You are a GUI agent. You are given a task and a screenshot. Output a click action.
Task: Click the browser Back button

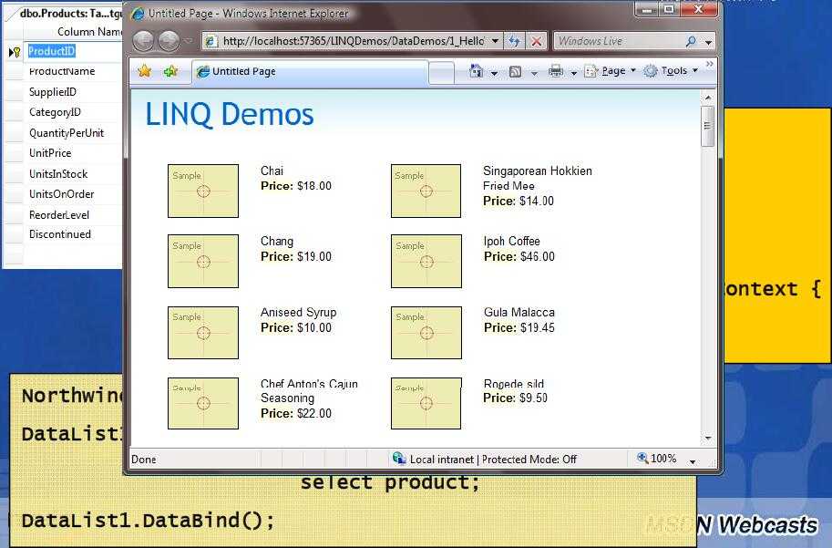(143, 41)
